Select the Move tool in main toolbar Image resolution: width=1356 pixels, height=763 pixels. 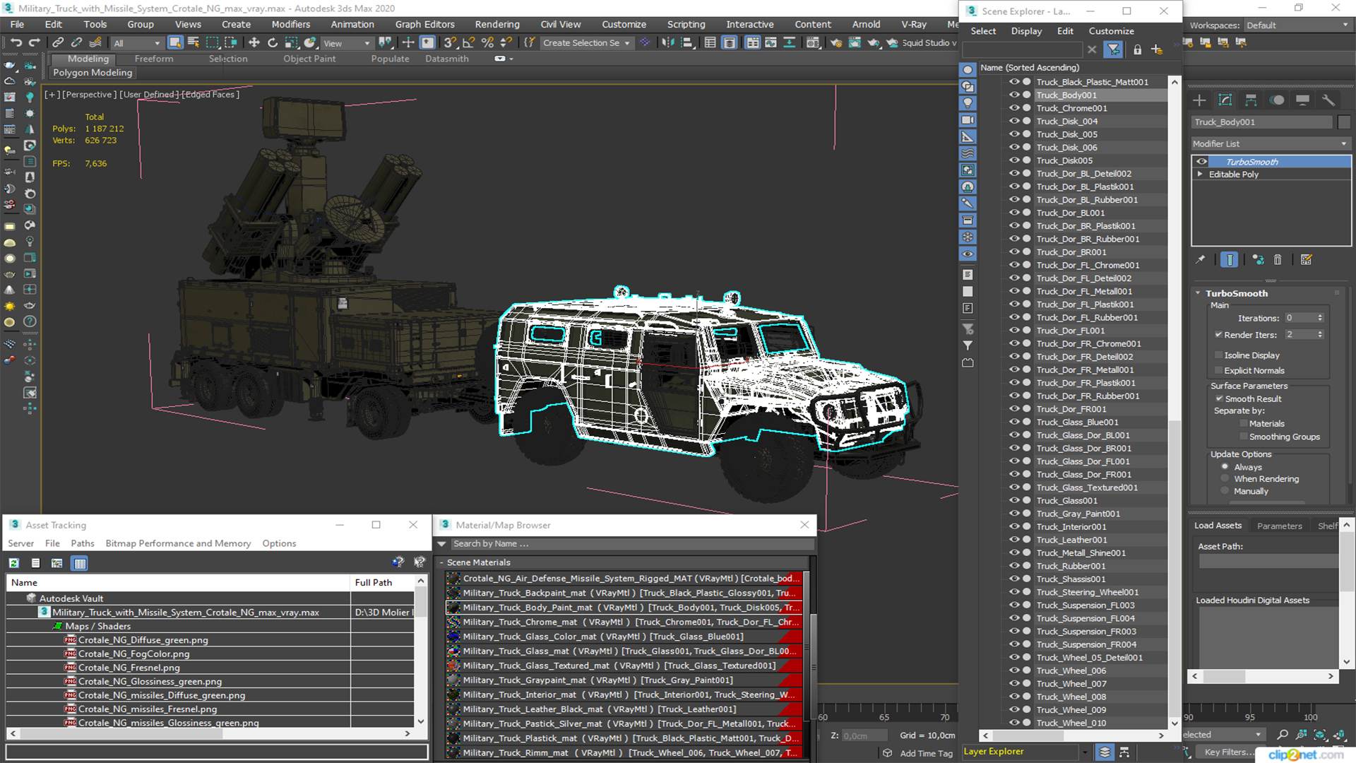[254, 43]
